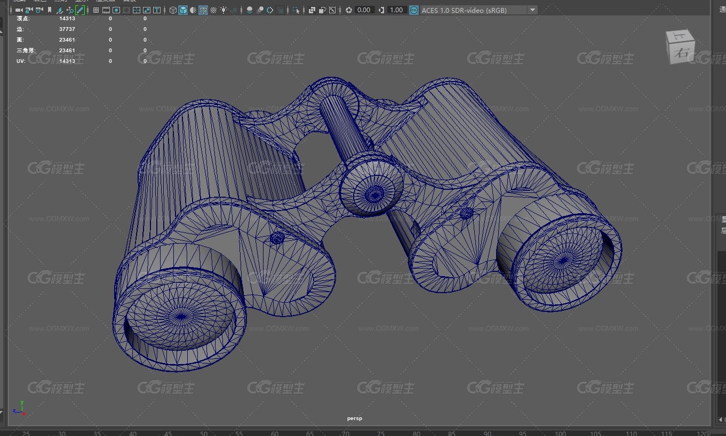Click the Image Plane icon
The image size is (726, 436).
point(60,10)
